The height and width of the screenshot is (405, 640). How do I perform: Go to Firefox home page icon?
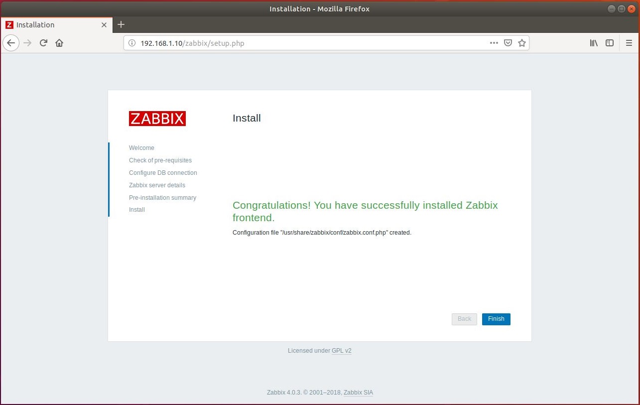point(59,43)
